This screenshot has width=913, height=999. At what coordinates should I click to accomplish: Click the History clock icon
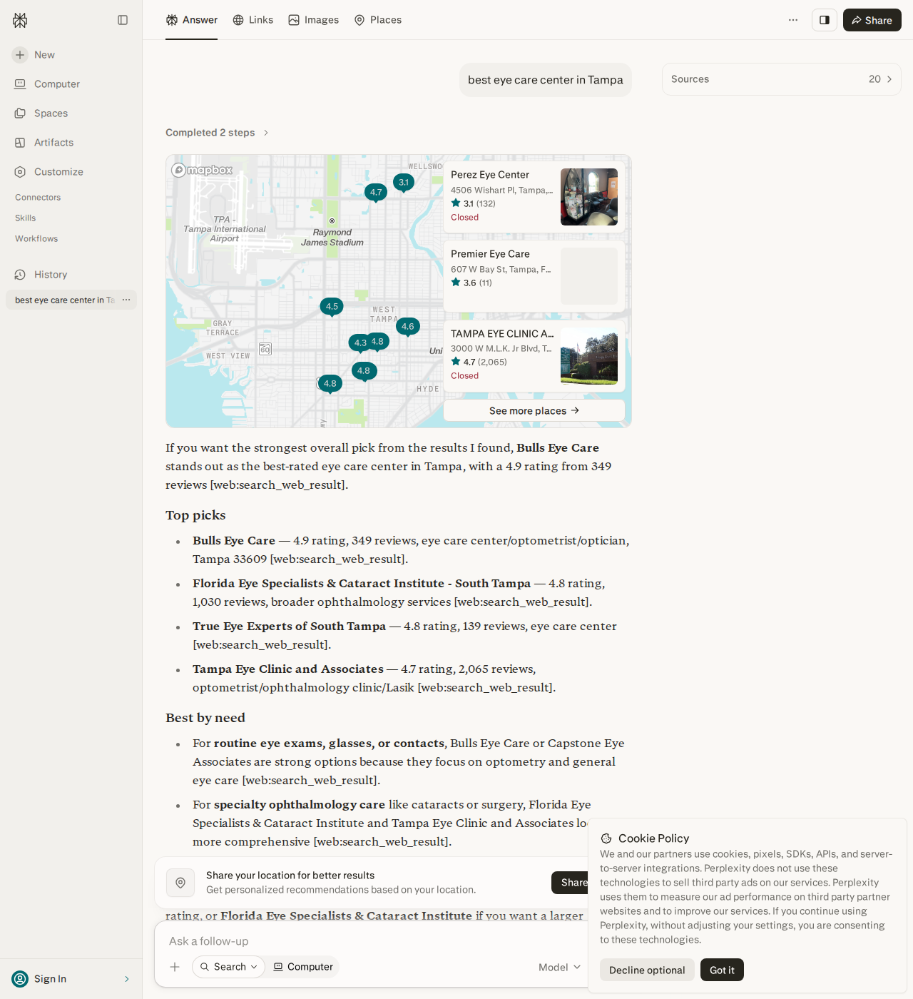click(20, 275)
